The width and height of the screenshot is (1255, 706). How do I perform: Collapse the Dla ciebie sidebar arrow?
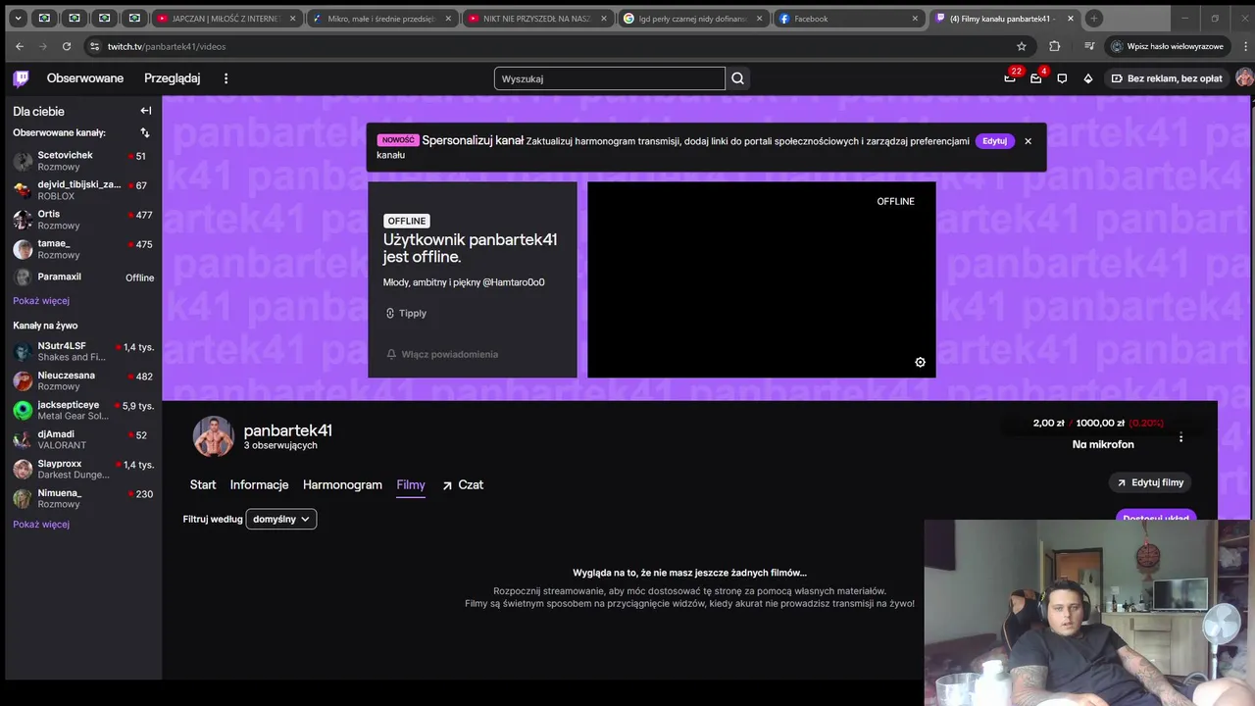point(146,111)
